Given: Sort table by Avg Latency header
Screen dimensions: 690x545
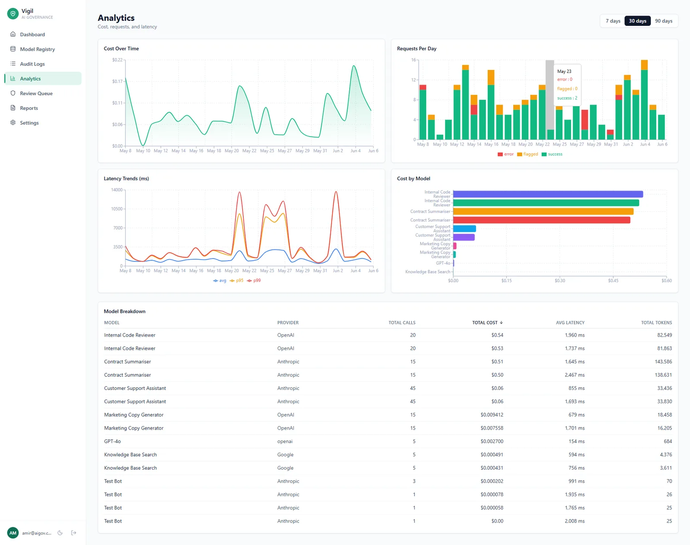Looking at the screenshot, I should pos(570,323).
